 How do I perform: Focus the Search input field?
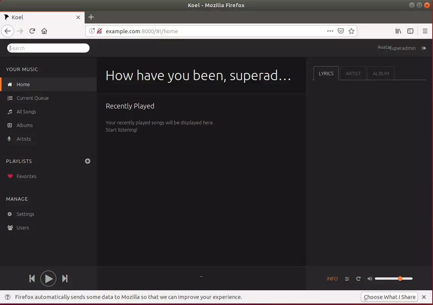pyautogui.click(x=48, y=48)
